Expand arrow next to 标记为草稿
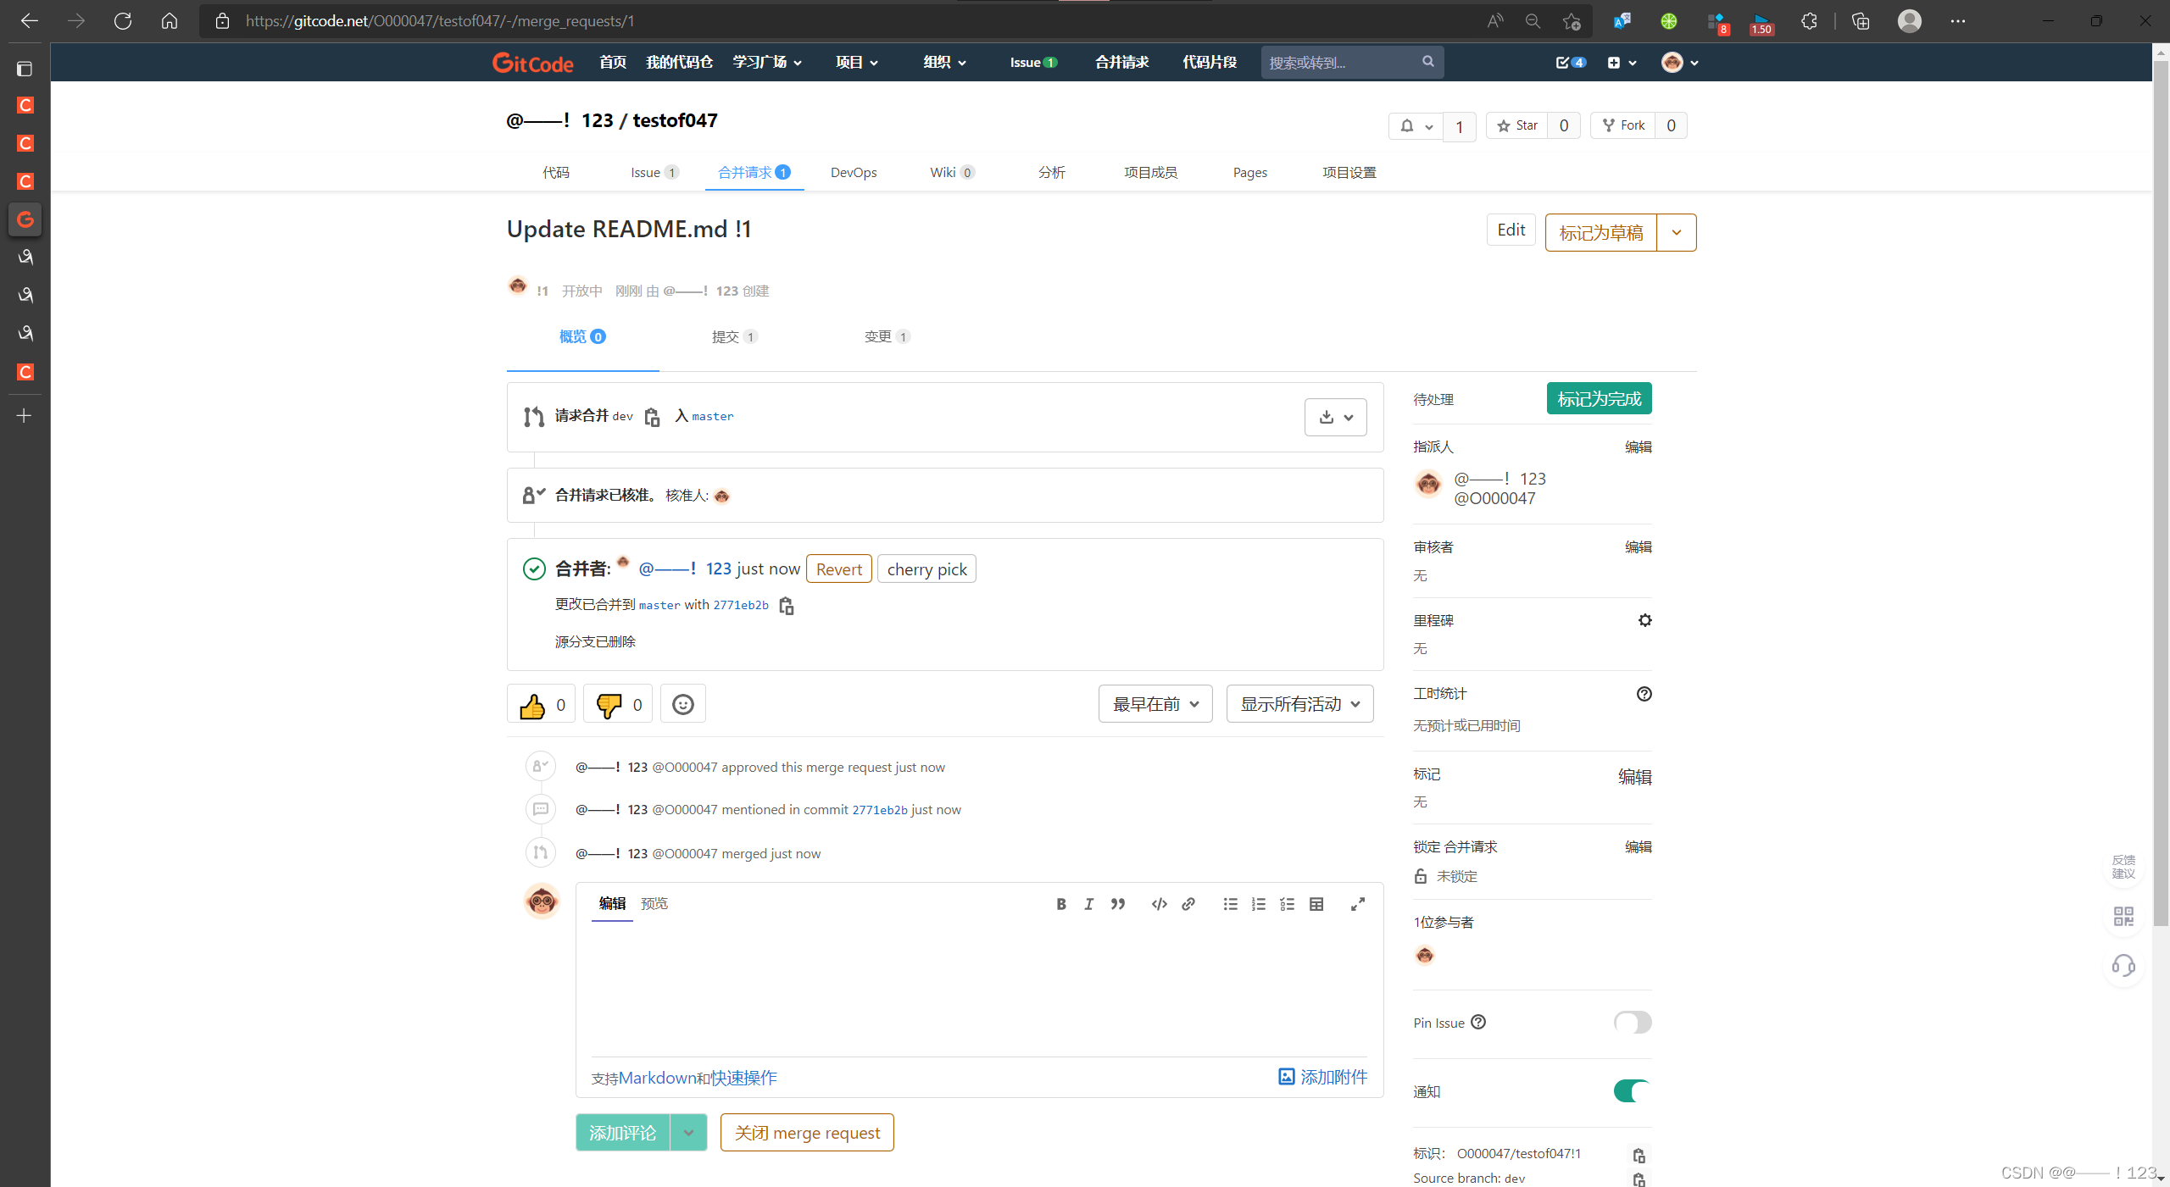2170x1187 pixels. tap(1676, 233)
